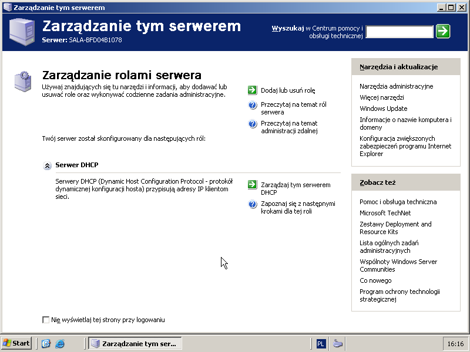Open Wspólnoty Windows Server Communities link
This screenshot has width=470, height=352.
pos(398,266)
